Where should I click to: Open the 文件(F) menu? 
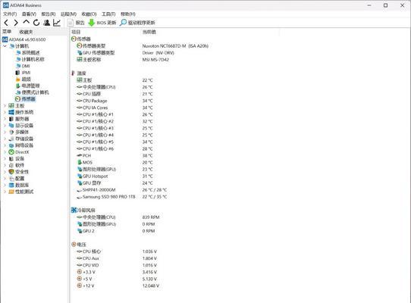pyautogui.click(x=10, y=14)
